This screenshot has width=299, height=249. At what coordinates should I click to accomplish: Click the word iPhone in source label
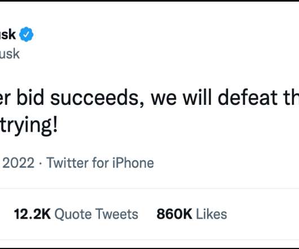[x=133, y=163]
